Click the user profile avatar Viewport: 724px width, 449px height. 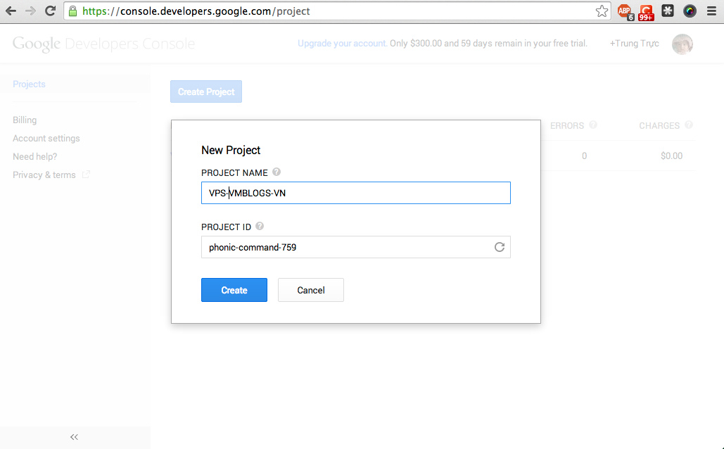click(682, 44)
